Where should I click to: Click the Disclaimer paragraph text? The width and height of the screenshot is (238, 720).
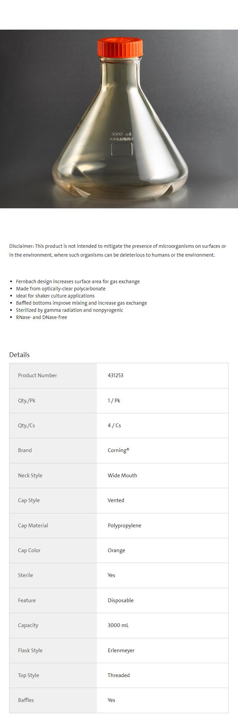(117, 251)
